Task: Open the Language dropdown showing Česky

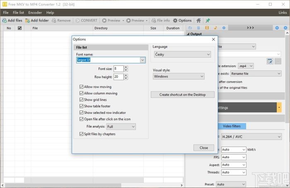Action: click(182, 54)
